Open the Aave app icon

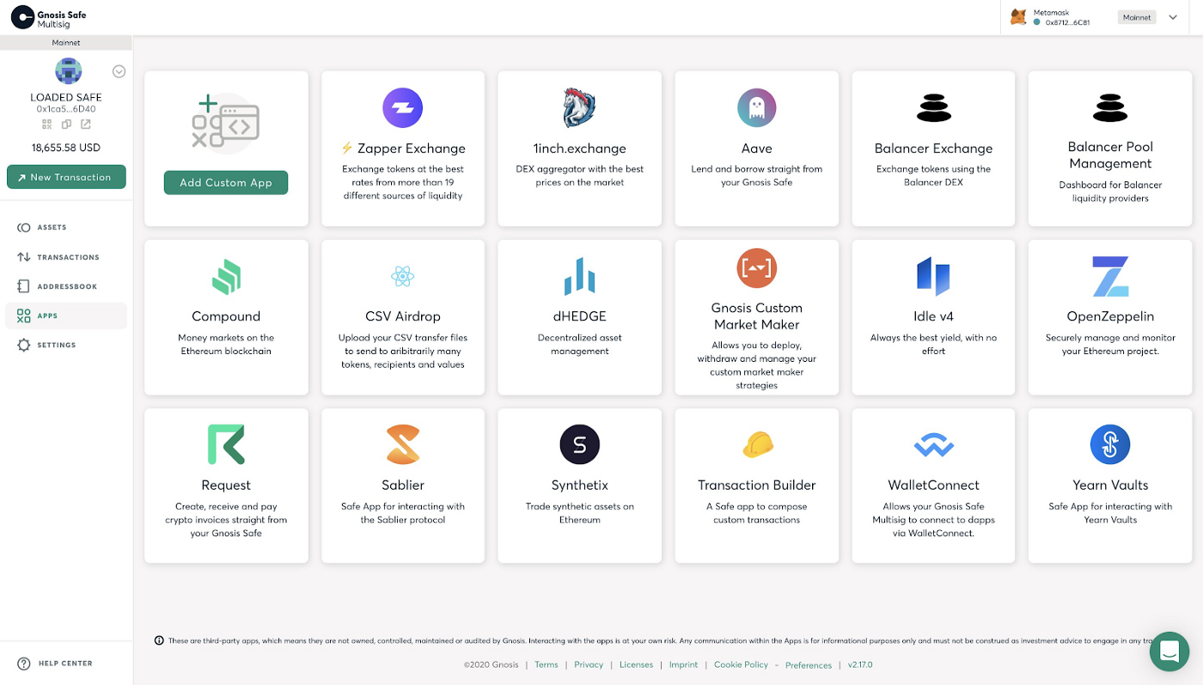756,107
